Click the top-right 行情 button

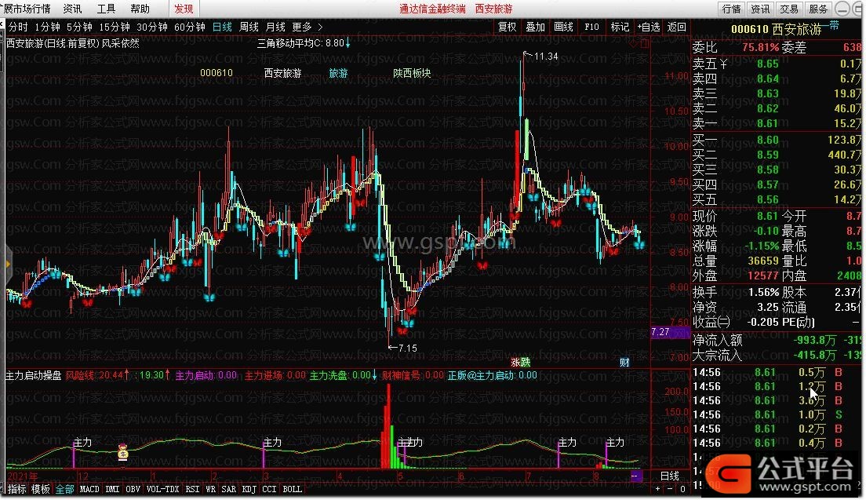point(731,9)
